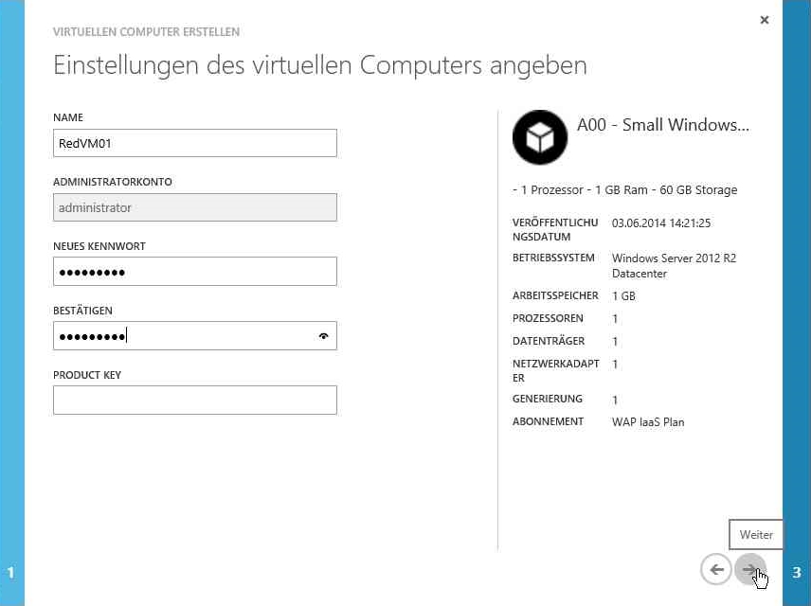The height and width of the screenshot is (606, 811).
Task: Reveal password with the eye icon
Action: 324,336
